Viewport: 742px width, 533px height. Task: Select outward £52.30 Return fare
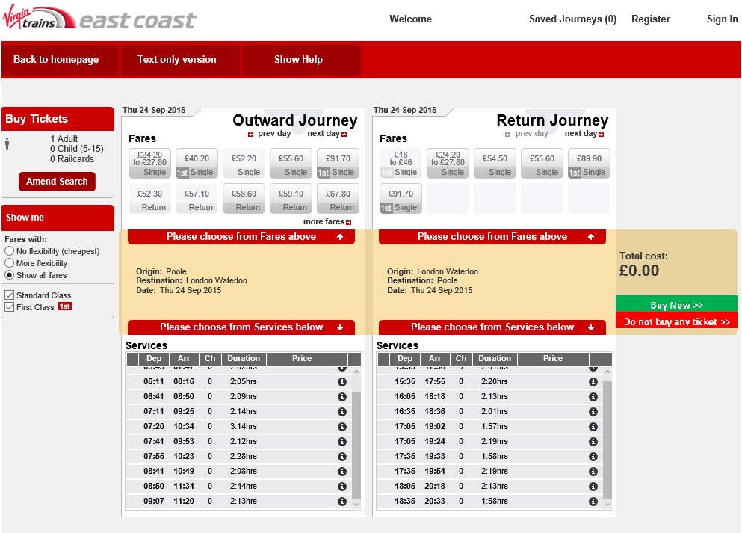(149, 198)
